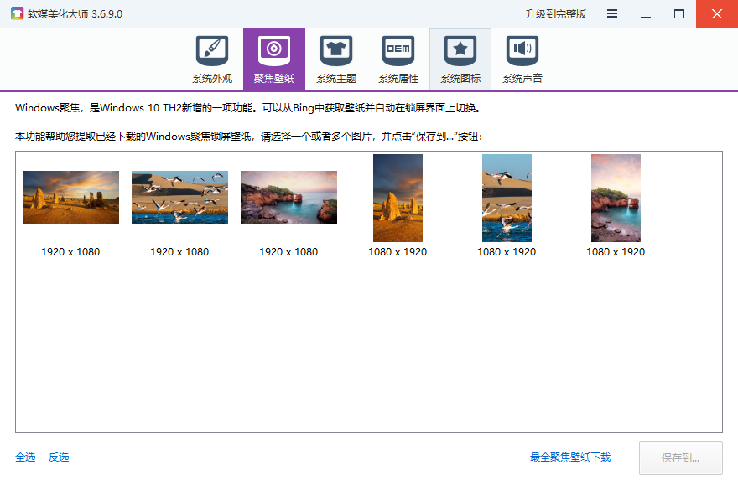Select the landscape desert rocks wallpaper thumbnail
The width and height of the screenshot is (738, 485).
coord(70,198)
